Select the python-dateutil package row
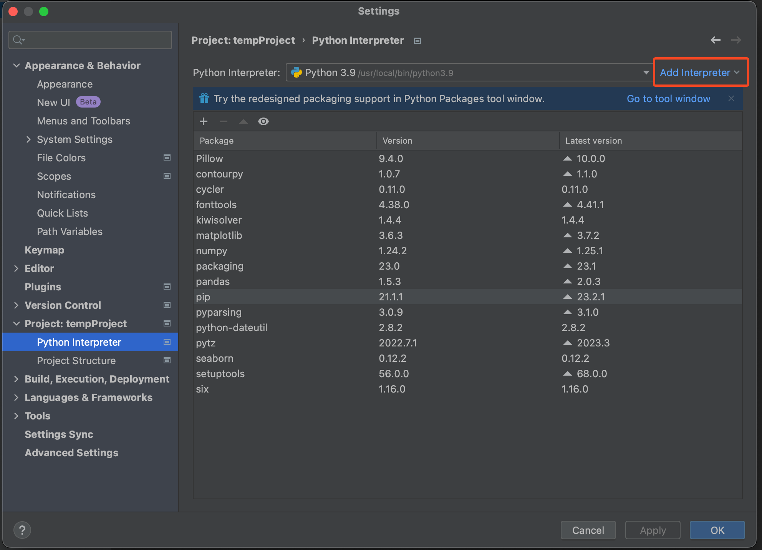The width and height of the screenshot is (762, 550). (468, 328)
